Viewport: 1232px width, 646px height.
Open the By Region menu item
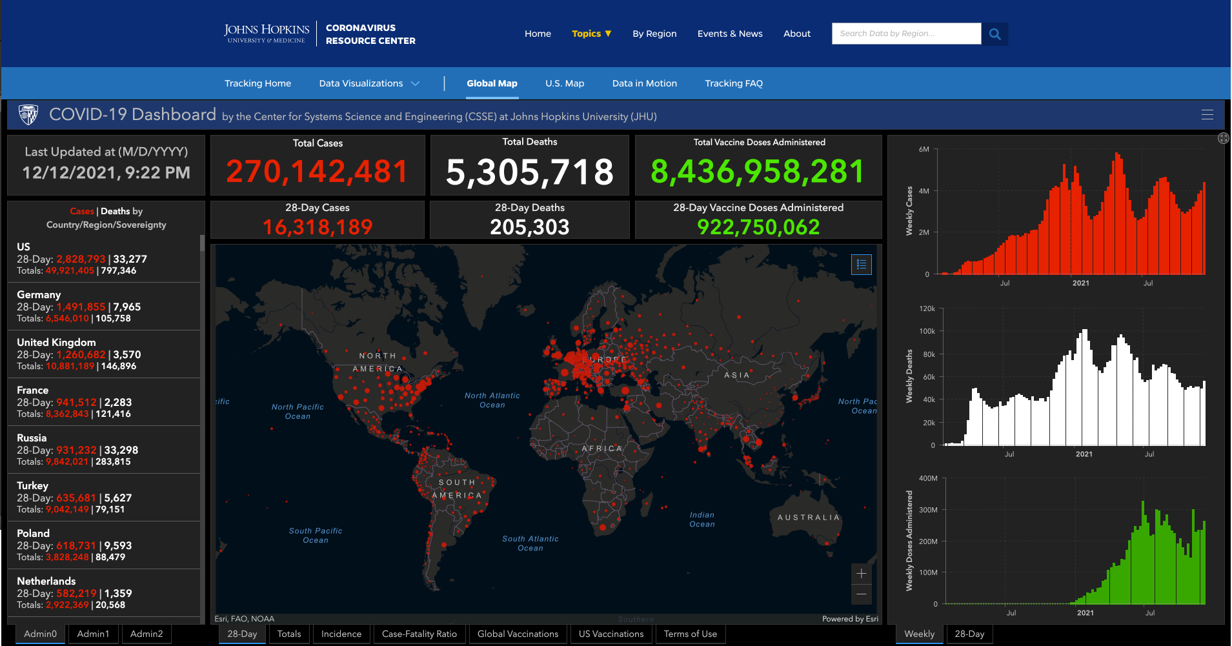654,34
